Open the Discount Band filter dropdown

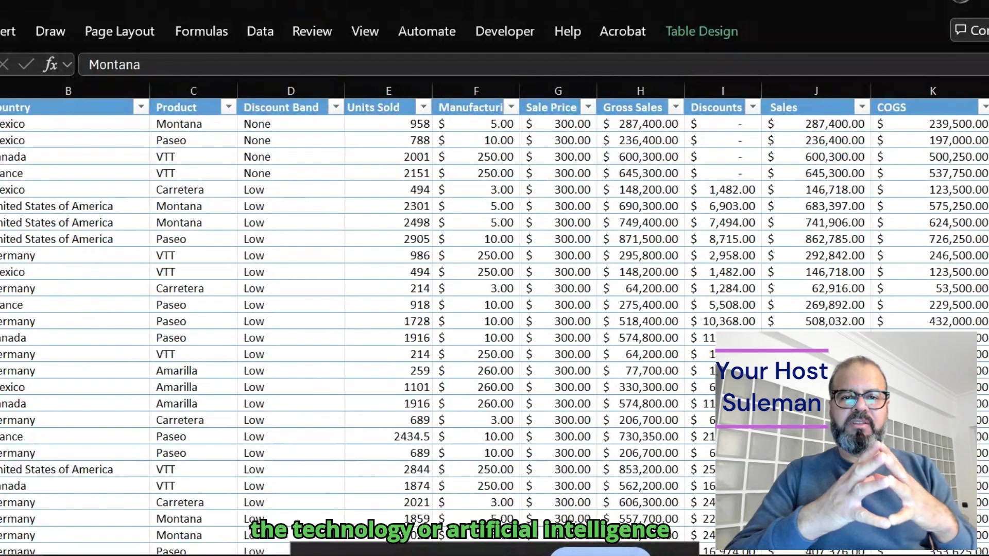(336, 107)
